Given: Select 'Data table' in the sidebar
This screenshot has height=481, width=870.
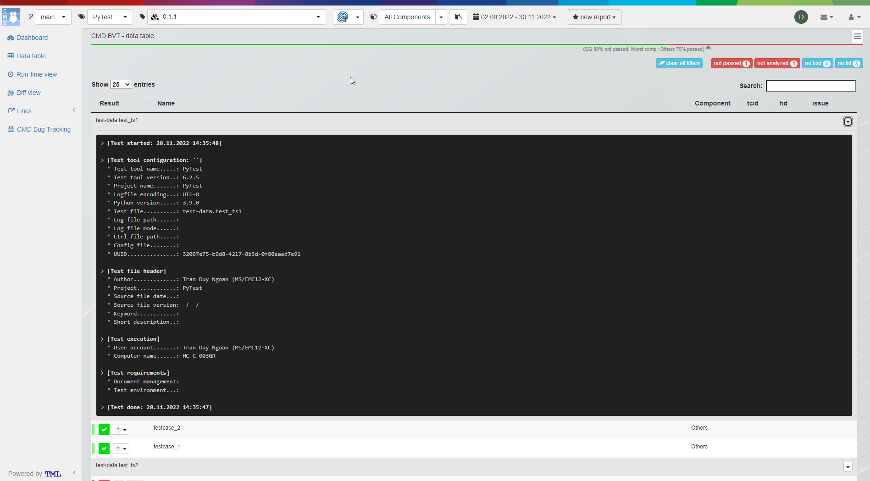Looking at the screenshot, I should coord(30,55).
